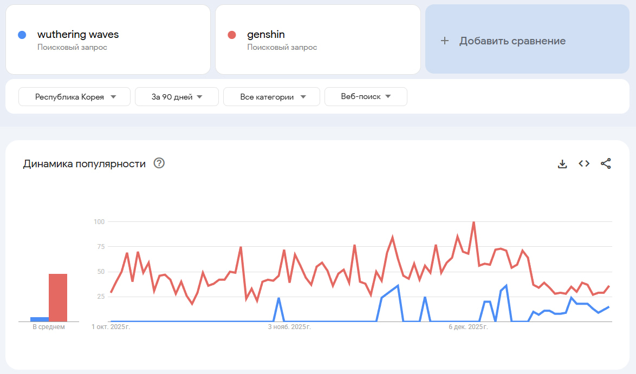Viewport: 636px width, 374px height.
Task: Open the Республика Корея region dropdown
Action: pyautogui.click(x=75, y=97)
